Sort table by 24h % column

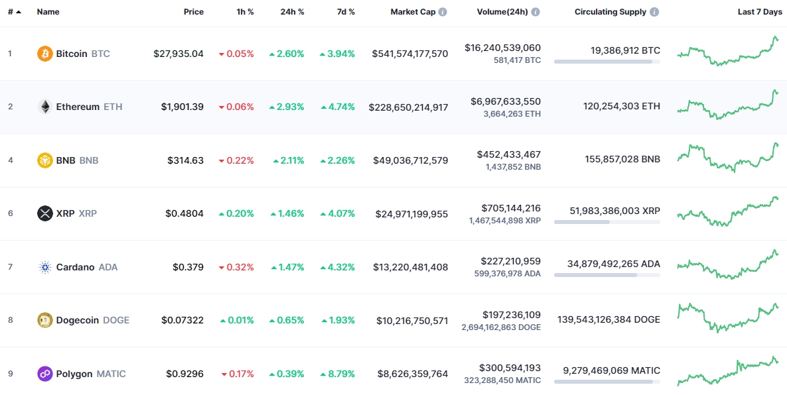pyautogui.click(x=292, y=12)
